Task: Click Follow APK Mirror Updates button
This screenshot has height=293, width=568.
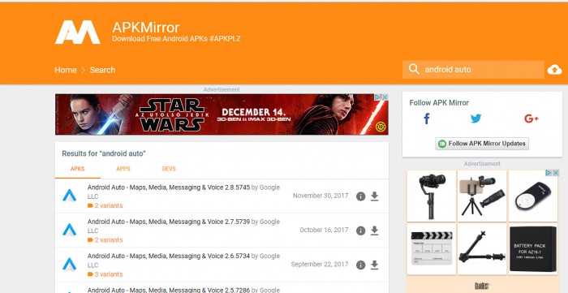Action: (482, 144)
